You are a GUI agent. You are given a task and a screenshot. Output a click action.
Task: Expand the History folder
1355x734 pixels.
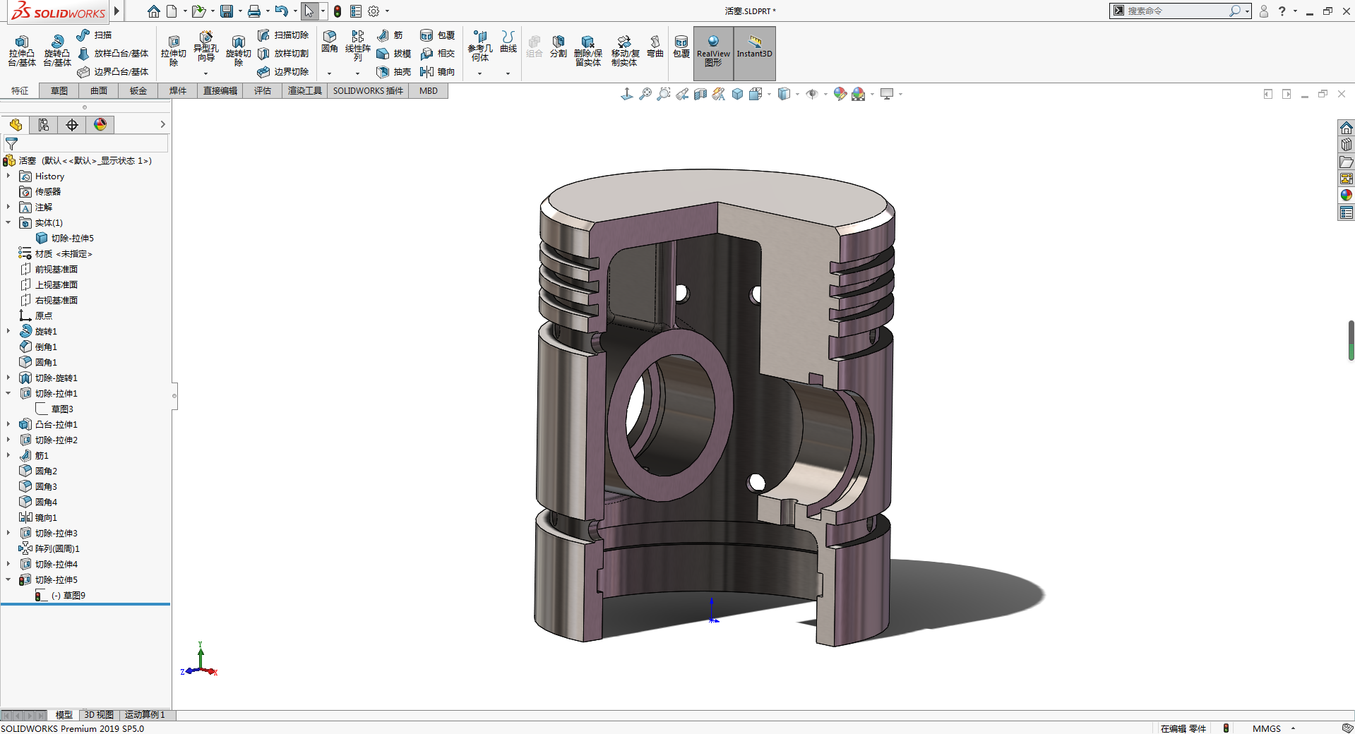point(8,176)
